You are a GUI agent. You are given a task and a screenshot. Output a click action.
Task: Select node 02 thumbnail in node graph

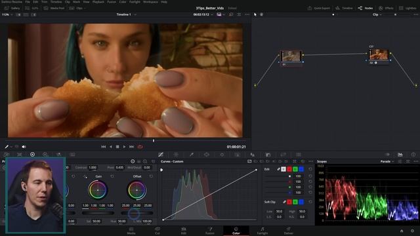379,54
